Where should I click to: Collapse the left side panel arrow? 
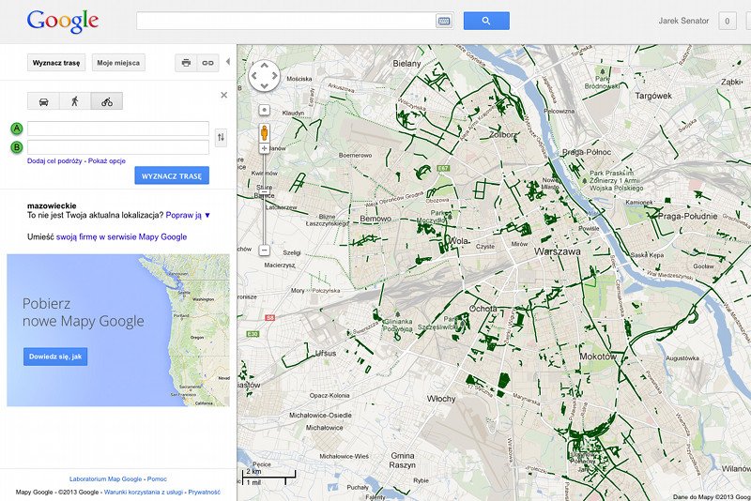227,62
